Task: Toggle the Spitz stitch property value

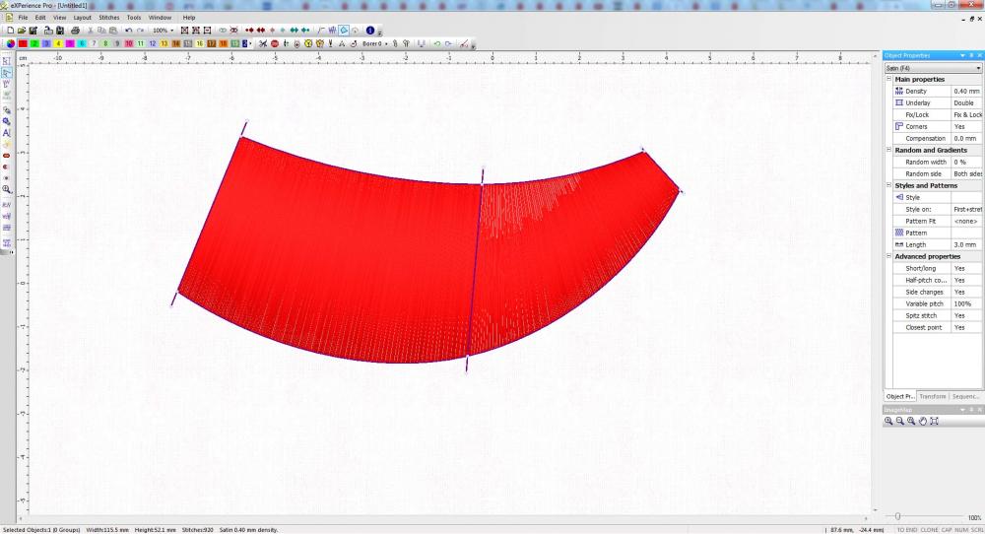Action: pos(966,315)
